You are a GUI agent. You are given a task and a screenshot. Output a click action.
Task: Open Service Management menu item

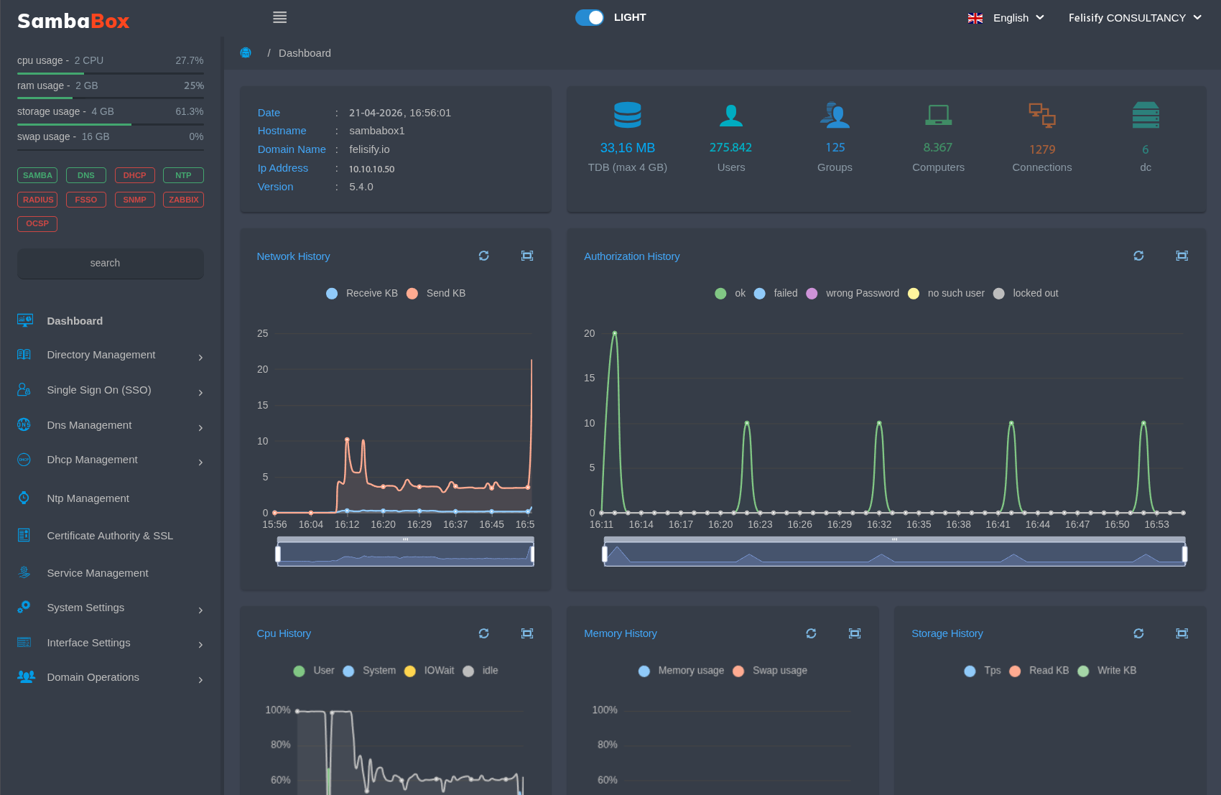pyautogui.click(x=97, y=573)
